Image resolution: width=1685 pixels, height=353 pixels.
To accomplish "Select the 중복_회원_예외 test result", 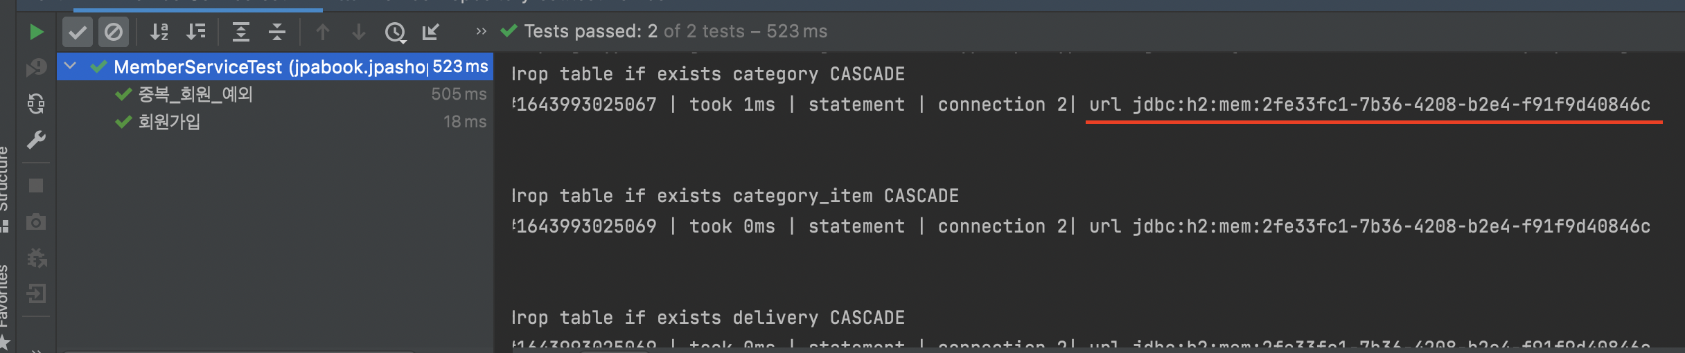I will tap(275, 94).
